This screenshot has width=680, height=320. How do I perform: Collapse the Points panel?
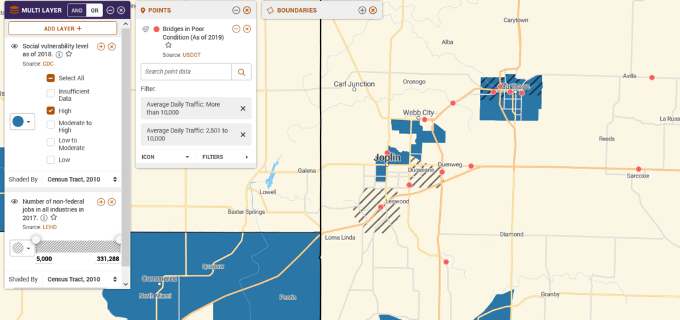[x=236, y=11]
